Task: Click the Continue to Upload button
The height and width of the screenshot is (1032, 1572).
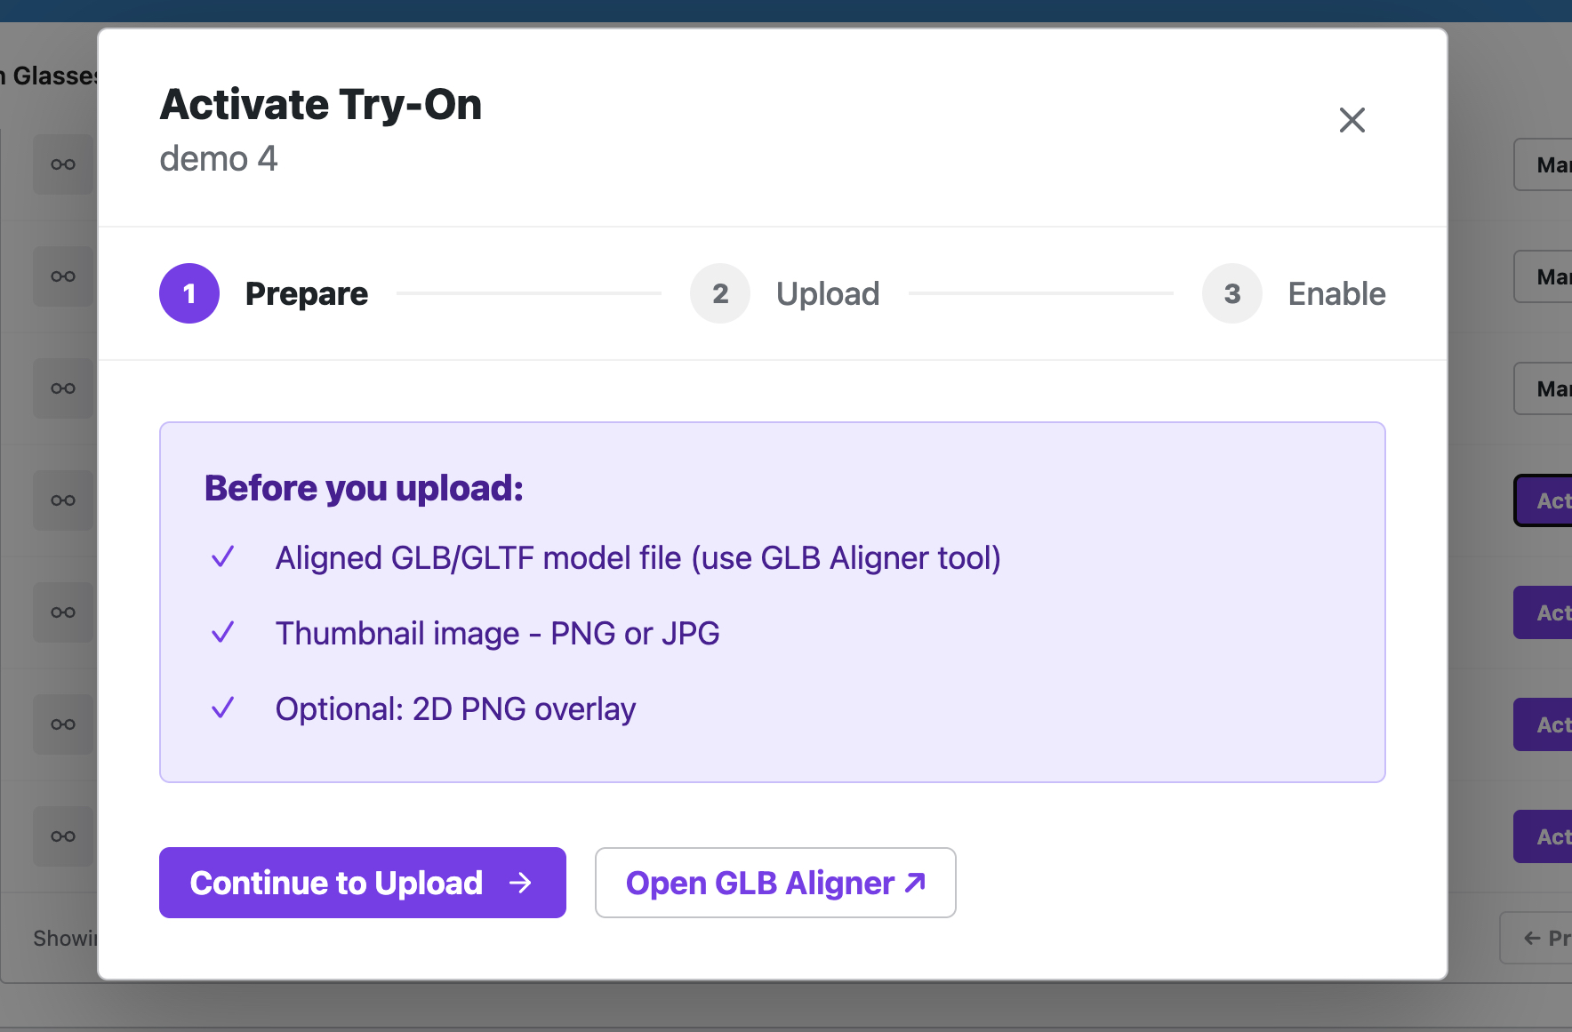Action: [x=363, y=883]
